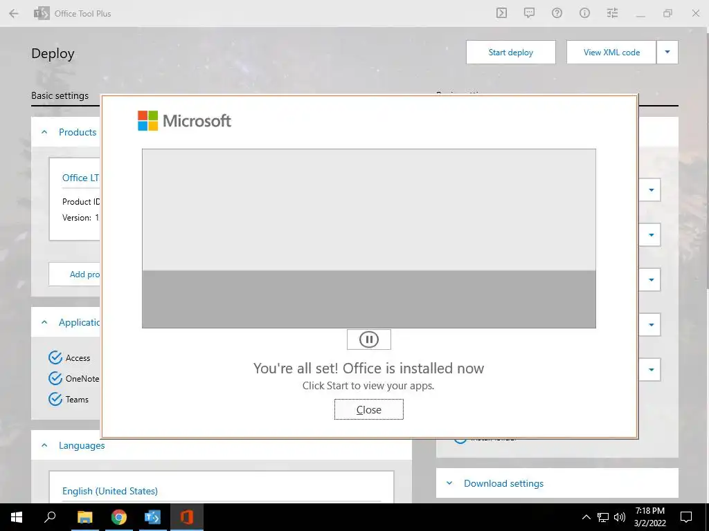
Task: Close the Office installed dialog
Action: point(368,409)
